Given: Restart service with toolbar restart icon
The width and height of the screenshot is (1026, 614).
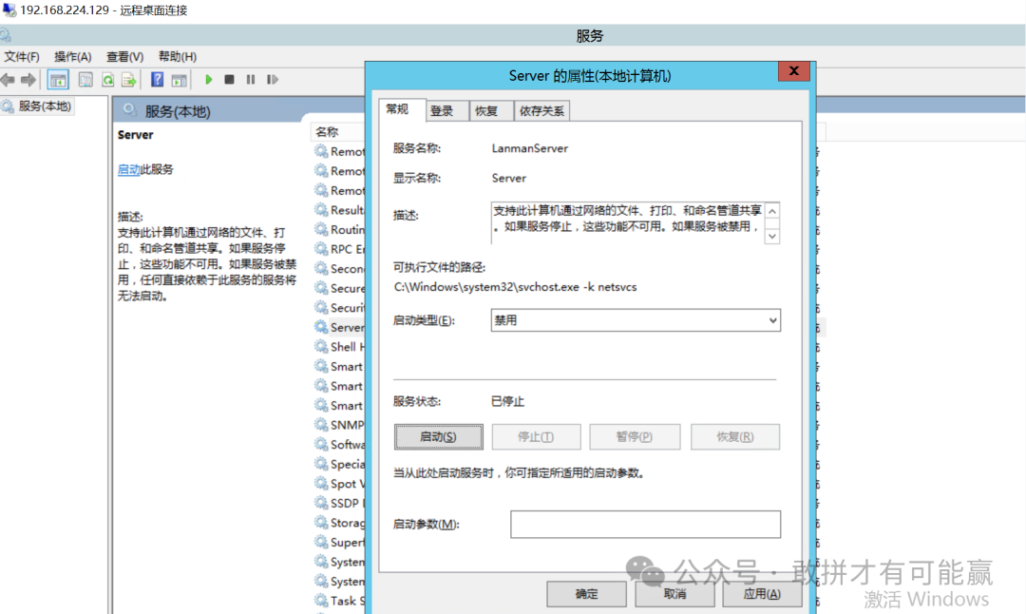Looking at the screenshot, I should click(x=273, y=79).
